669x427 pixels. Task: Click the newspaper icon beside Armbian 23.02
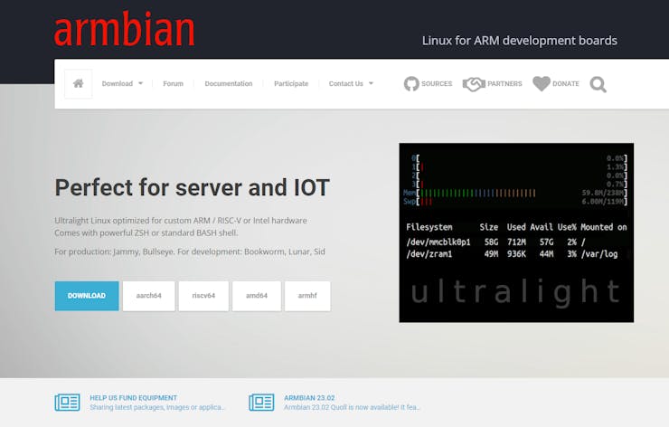point(261,403)
